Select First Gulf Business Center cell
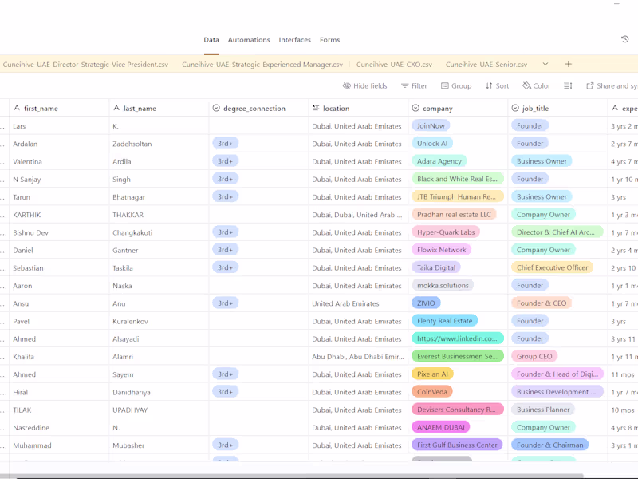 (x=458, y=445)
